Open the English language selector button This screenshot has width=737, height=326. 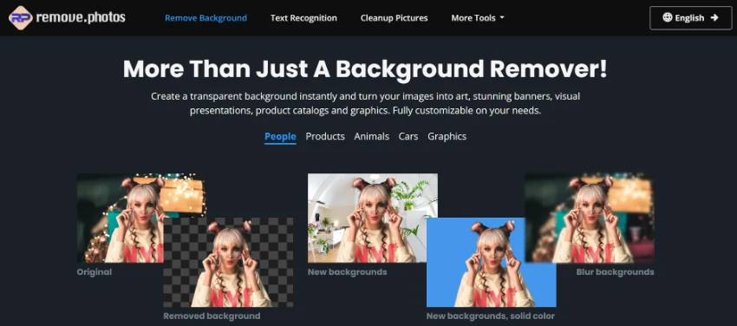click(x=690, y=18)
